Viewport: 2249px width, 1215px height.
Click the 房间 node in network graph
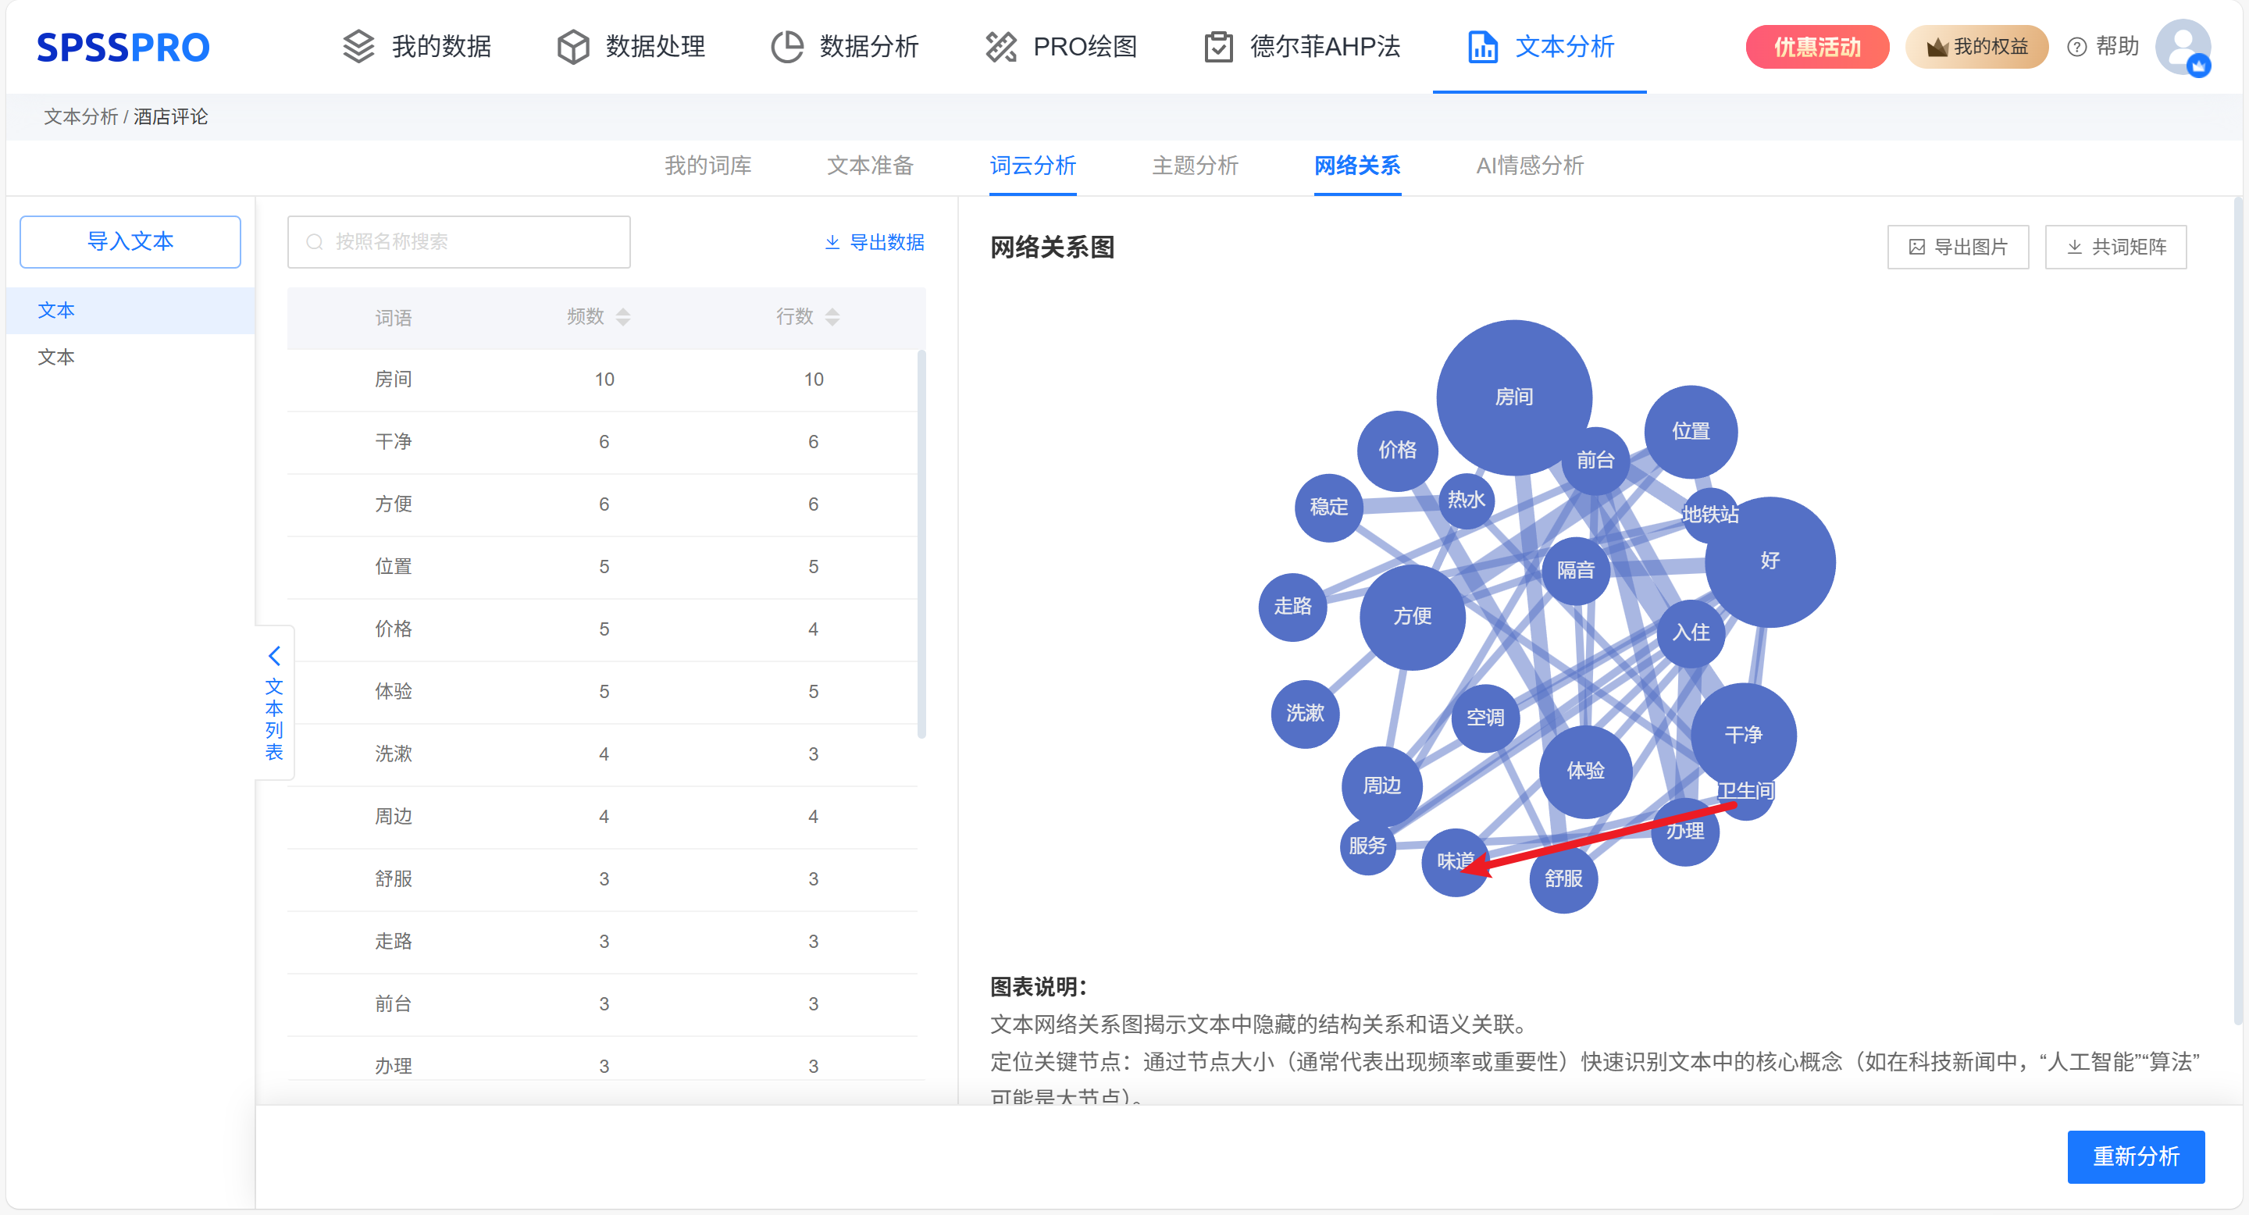coord(1513,397)
